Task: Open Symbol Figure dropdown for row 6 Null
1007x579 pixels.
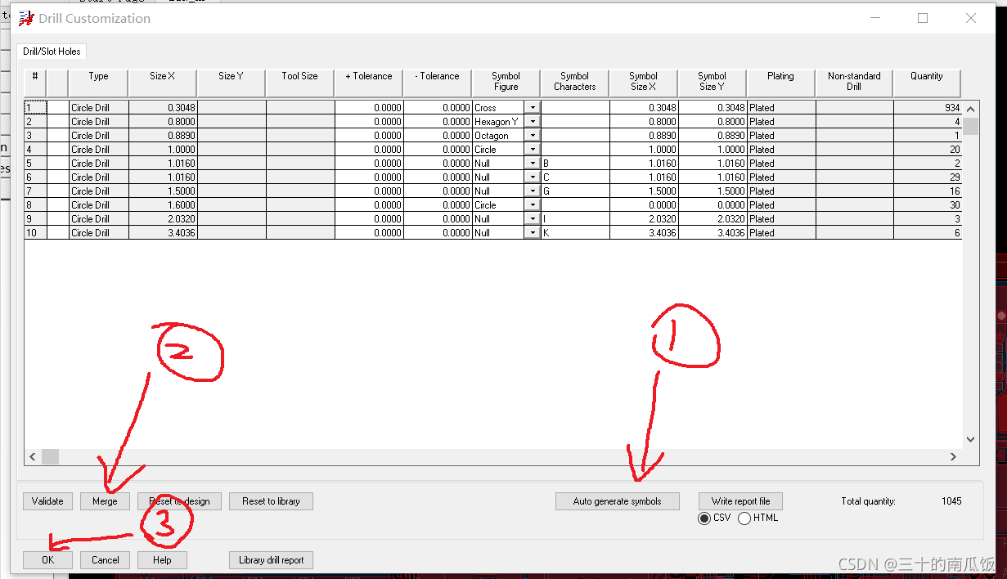Action: tap(533, 177)
